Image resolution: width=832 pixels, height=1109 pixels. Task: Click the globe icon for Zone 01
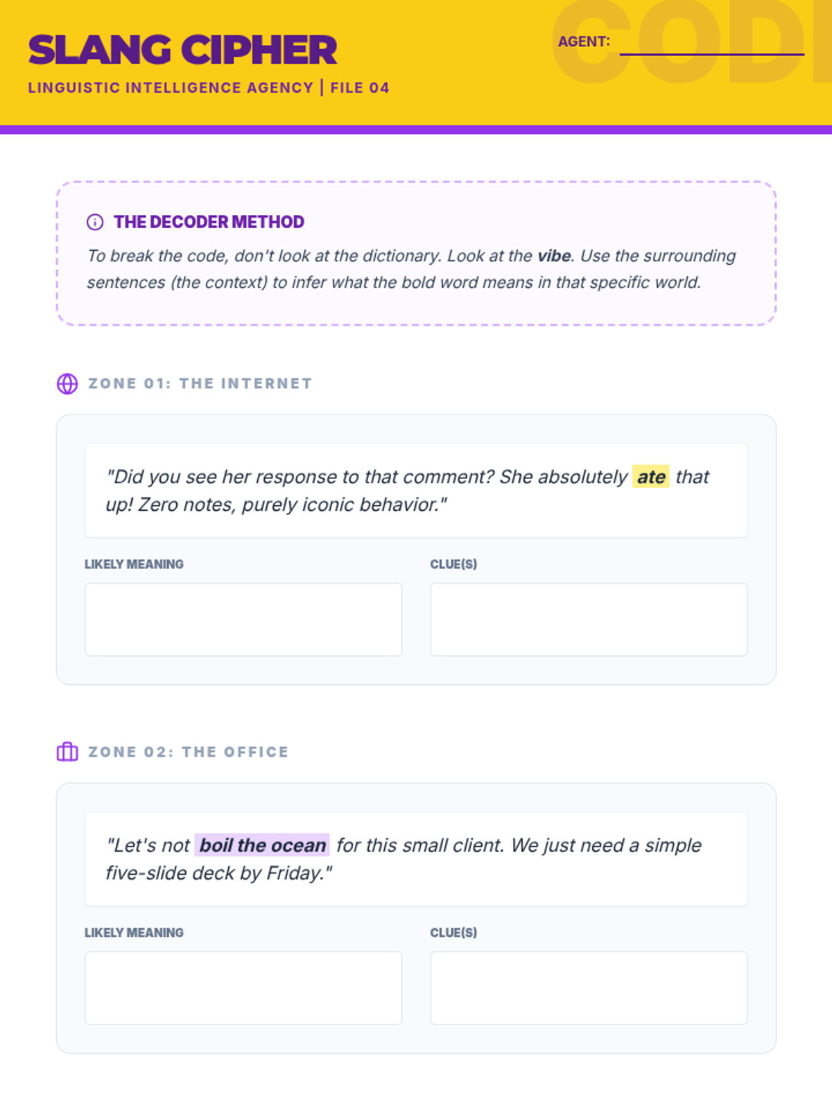67,383
